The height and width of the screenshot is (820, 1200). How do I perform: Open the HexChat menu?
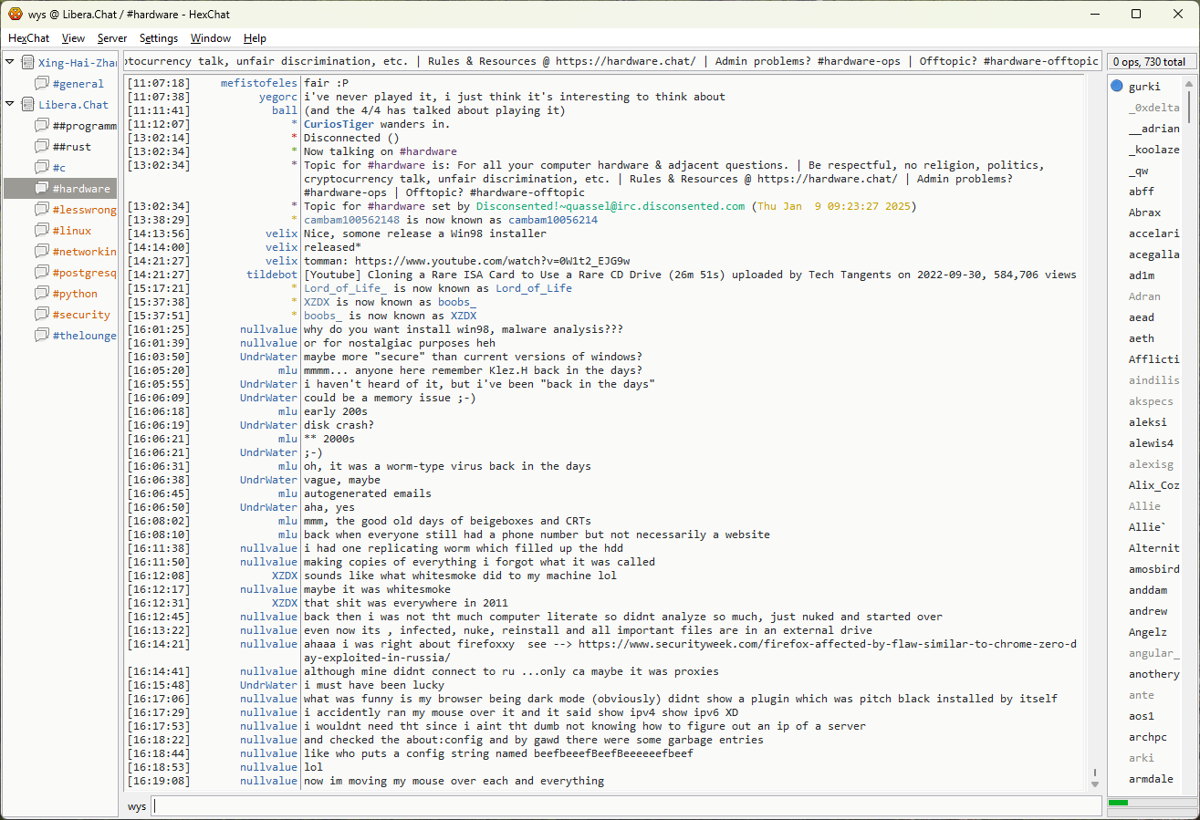click(x=28, y=38)
